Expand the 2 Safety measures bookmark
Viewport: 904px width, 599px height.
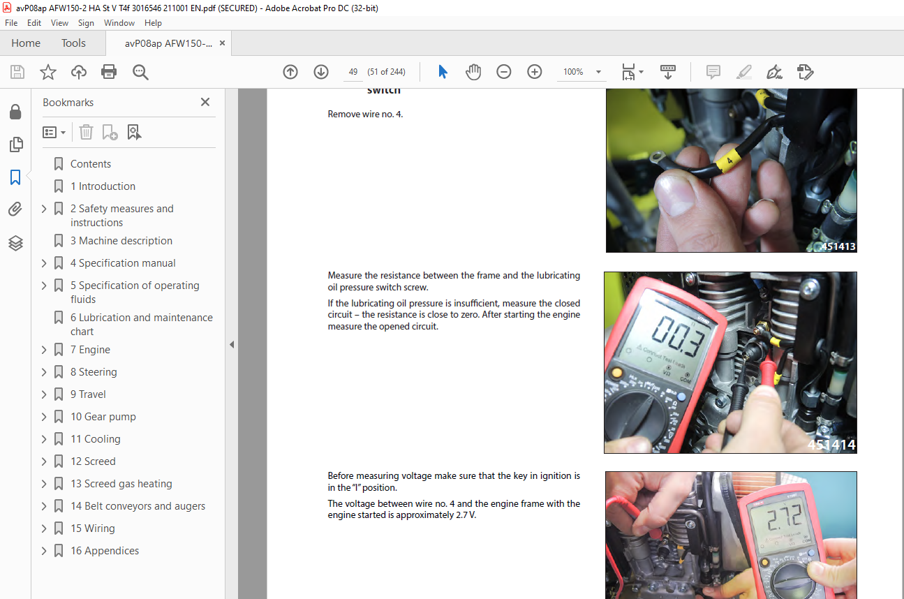45,209
